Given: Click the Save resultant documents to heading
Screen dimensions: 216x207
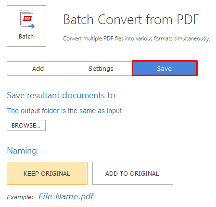Looking at the screenshot, I should click(x=61, y=95).
